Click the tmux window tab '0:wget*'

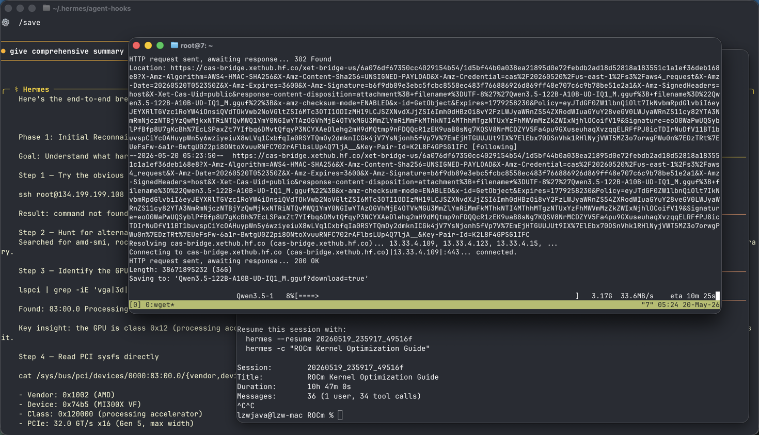160,305
